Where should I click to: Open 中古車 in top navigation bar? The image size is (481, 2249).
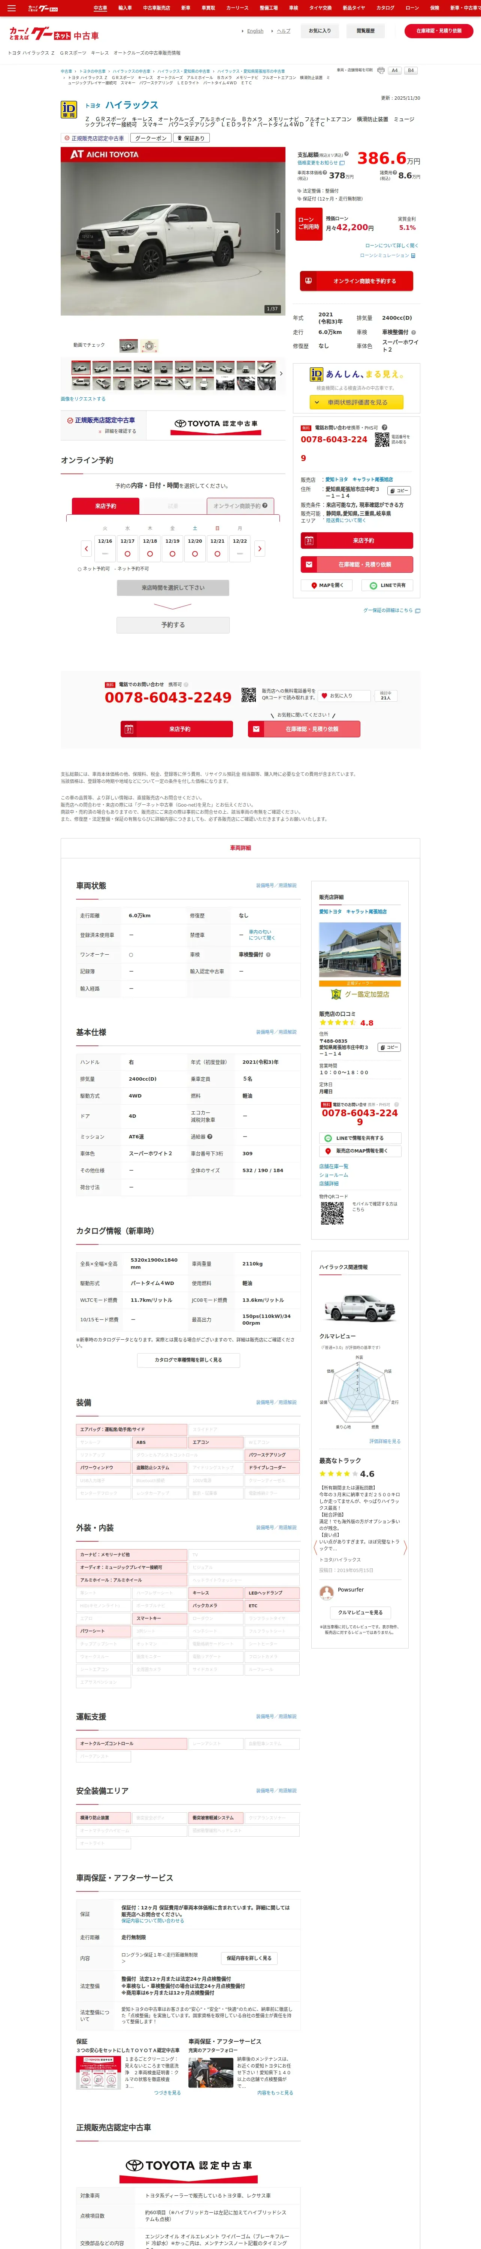point(100,8)
